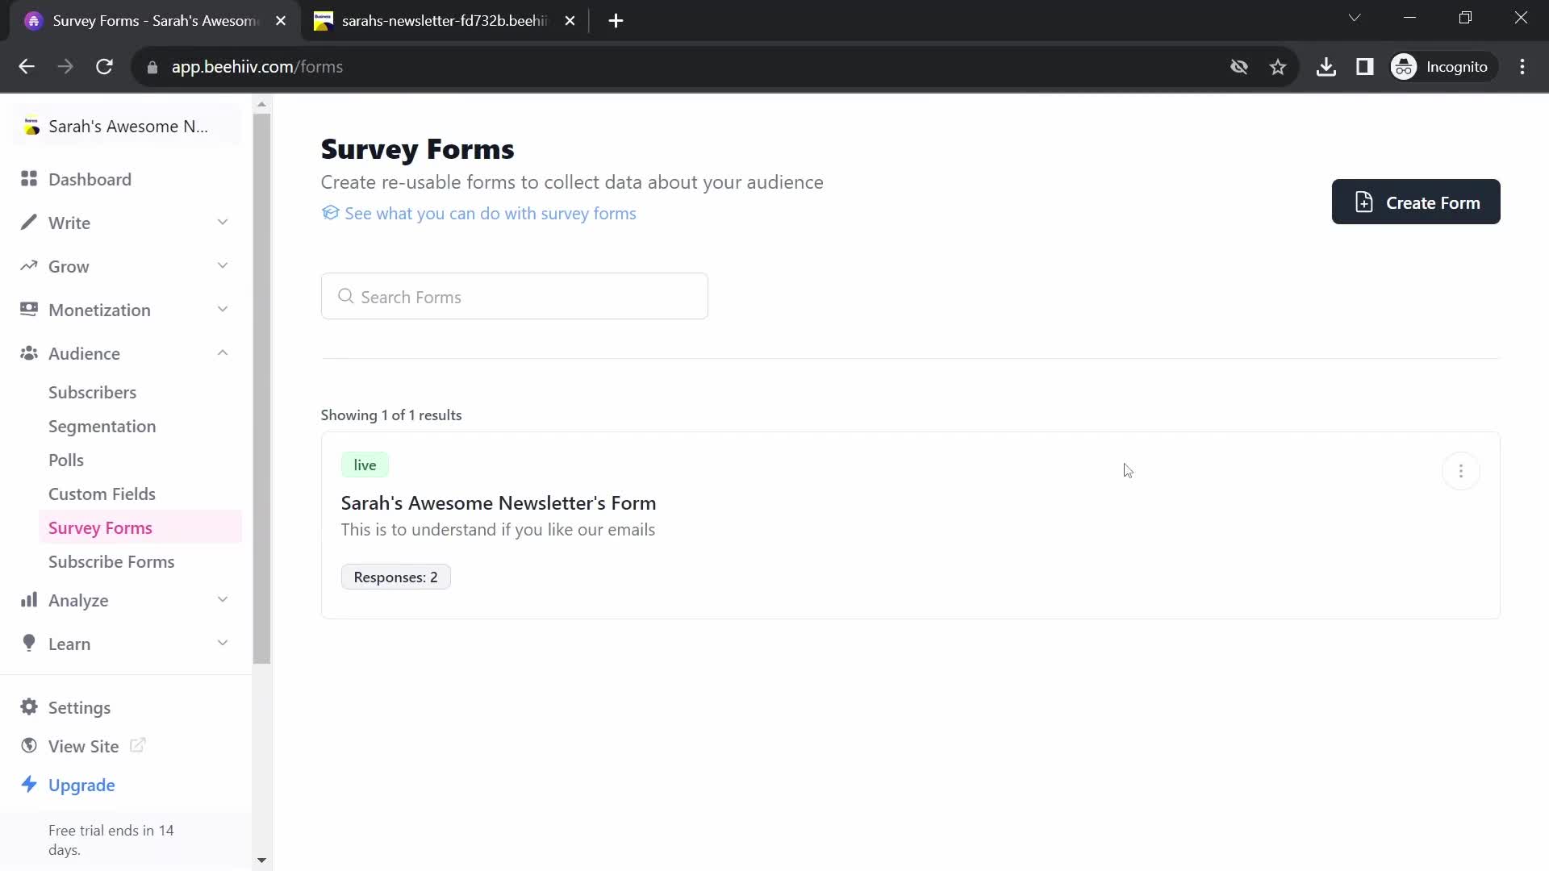Click the three-dot menu on the form
This screenshot has height=871, width=1549.
coord(1461,471)
